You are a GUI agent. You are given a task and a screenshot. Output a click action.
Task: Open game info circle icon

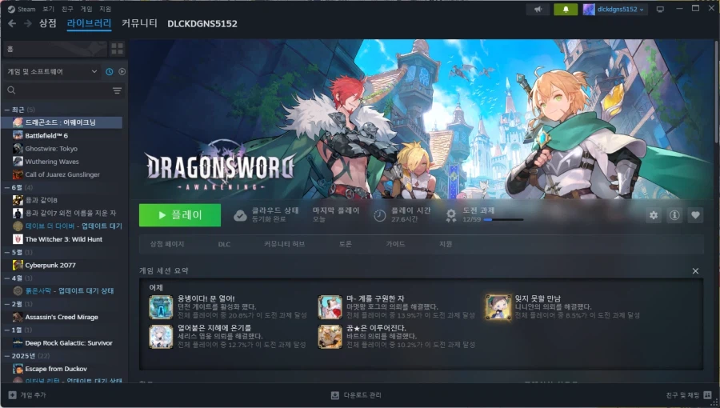[674, 215]
